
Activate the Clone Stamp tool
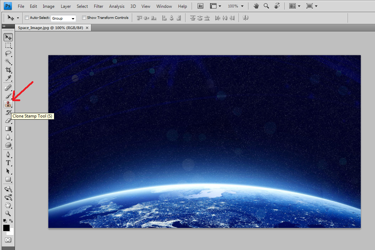click(8, 104)
